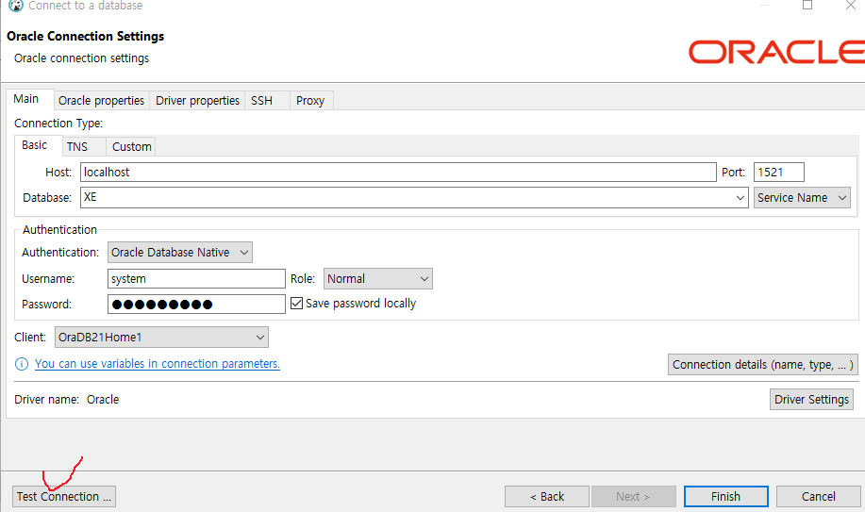Open Connection details (name, type, ...)
865x512 pixels.
point(763,365)
